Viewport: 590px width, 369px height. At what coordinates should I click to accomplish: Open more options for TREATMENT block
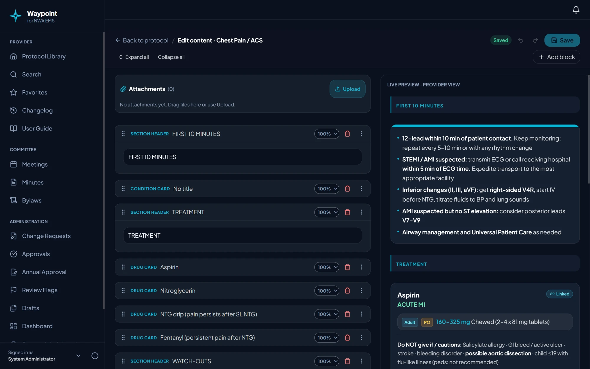click(x=361, y=212)
